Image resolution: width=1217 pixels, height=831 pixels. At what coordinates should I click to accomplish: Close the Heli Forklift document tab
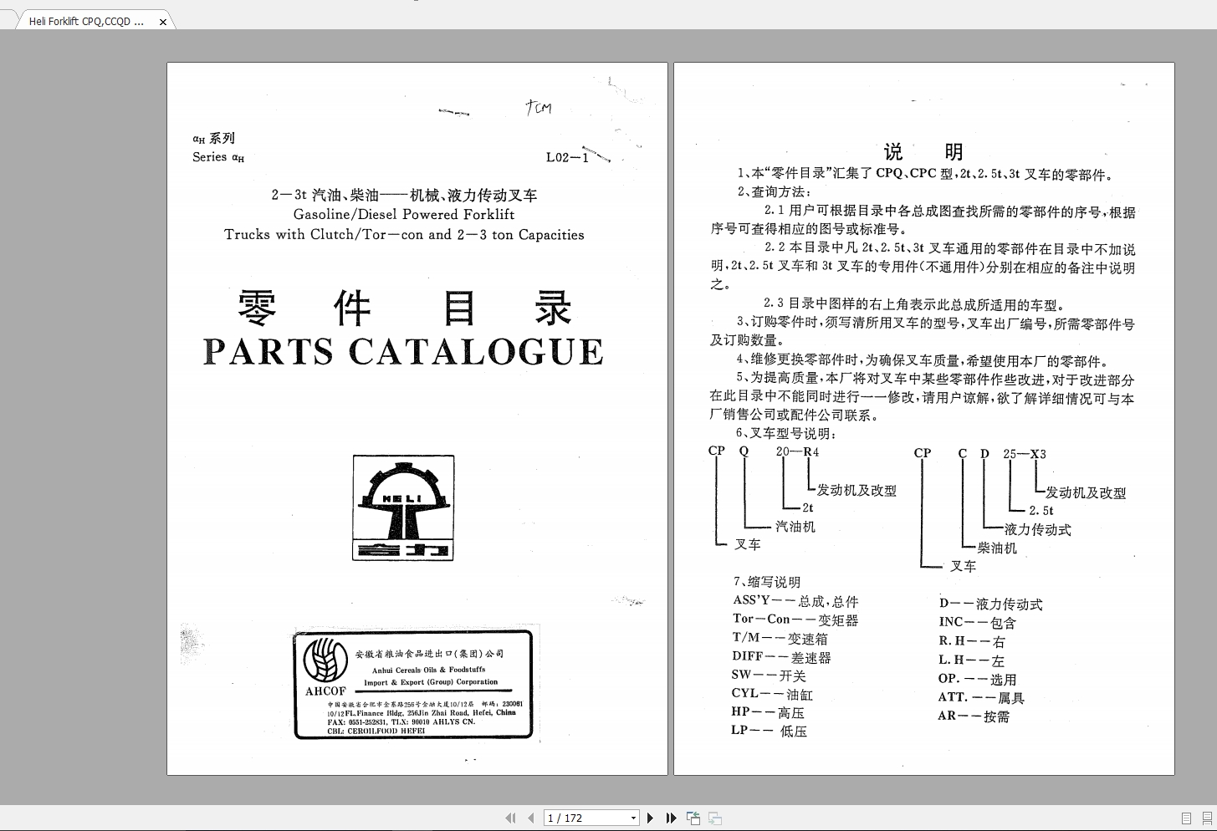[163, 21]
